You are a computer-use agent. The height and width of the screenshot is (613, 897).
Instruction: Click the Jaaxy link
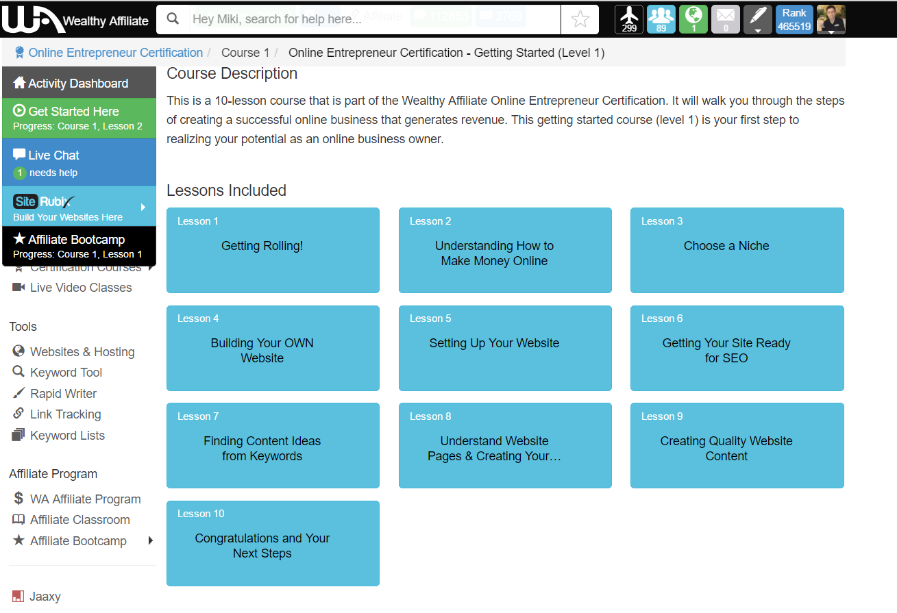coord(45,596)
